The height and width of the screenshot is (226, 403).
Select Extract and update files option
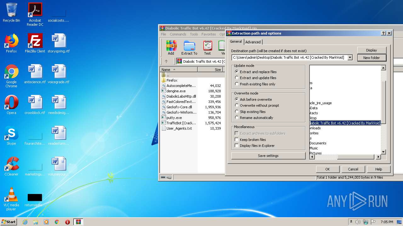coord(255,78)
